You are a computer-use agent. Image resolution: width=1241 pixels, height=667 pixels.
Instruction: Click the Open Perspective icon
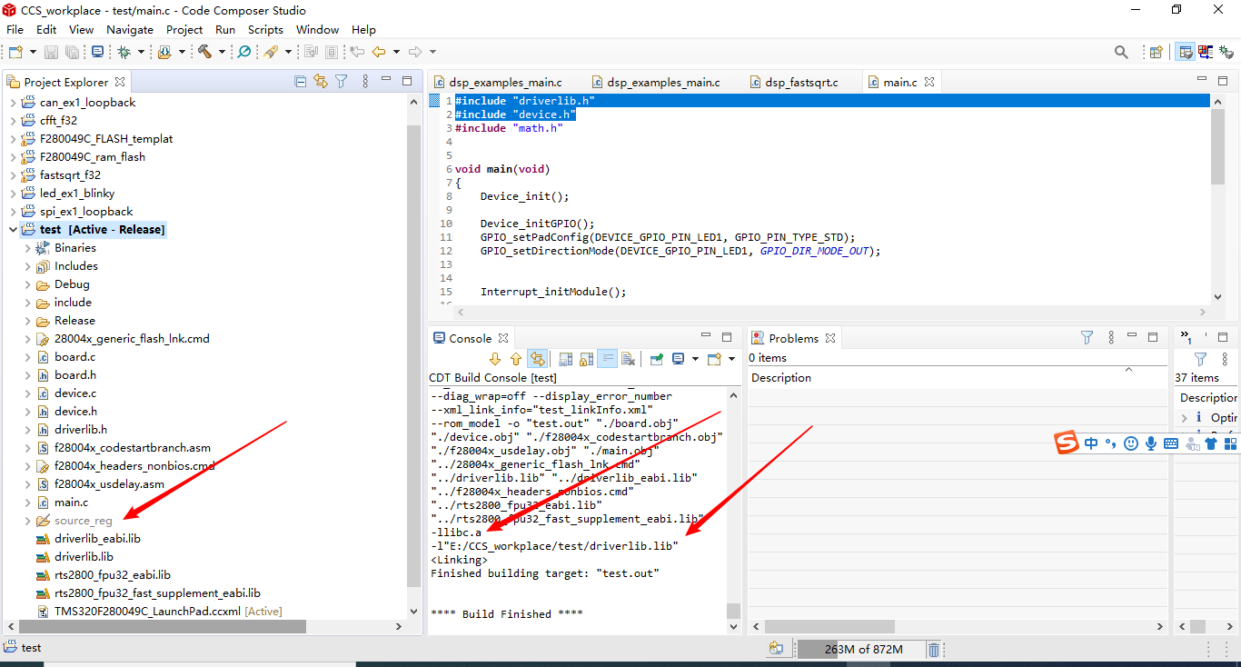[x=1156, y=52]
